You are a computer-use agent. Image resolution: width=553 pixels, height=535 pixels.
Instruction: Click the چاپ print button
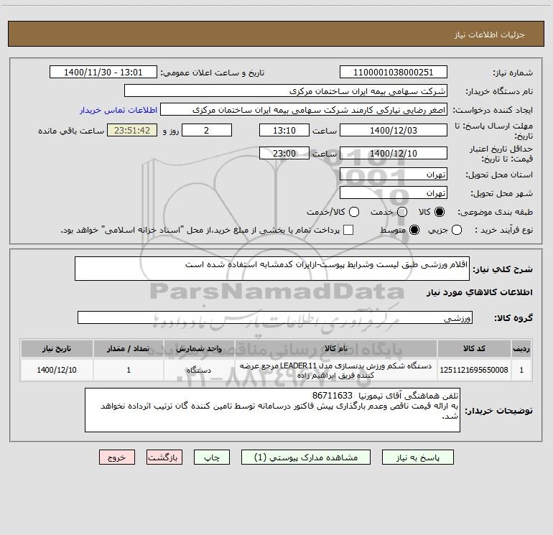212,457
